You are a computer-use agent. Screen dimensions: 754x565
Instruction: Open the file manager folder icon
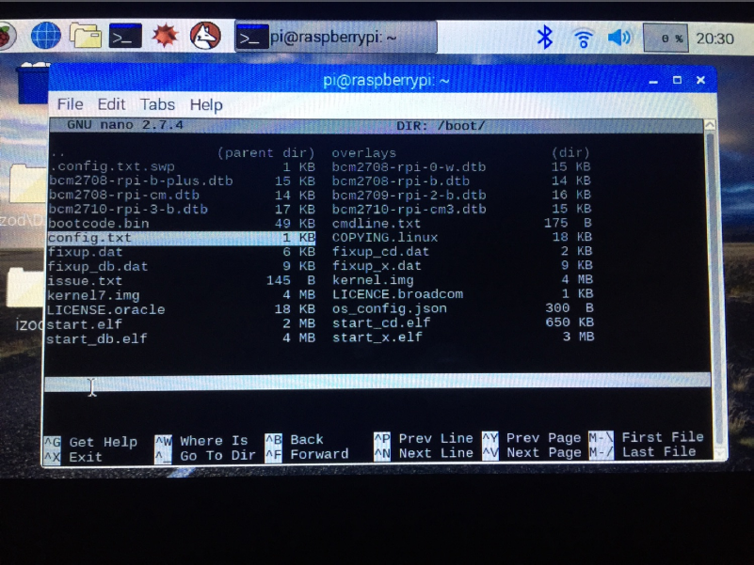tap(86, 36)
